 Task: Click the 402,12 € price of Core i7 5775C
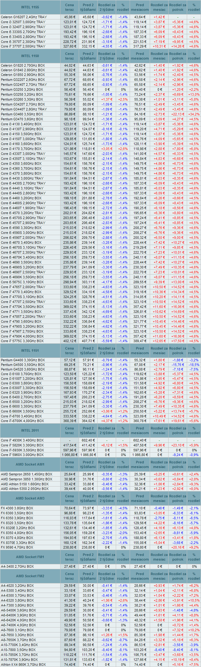(x=69, y=341)
